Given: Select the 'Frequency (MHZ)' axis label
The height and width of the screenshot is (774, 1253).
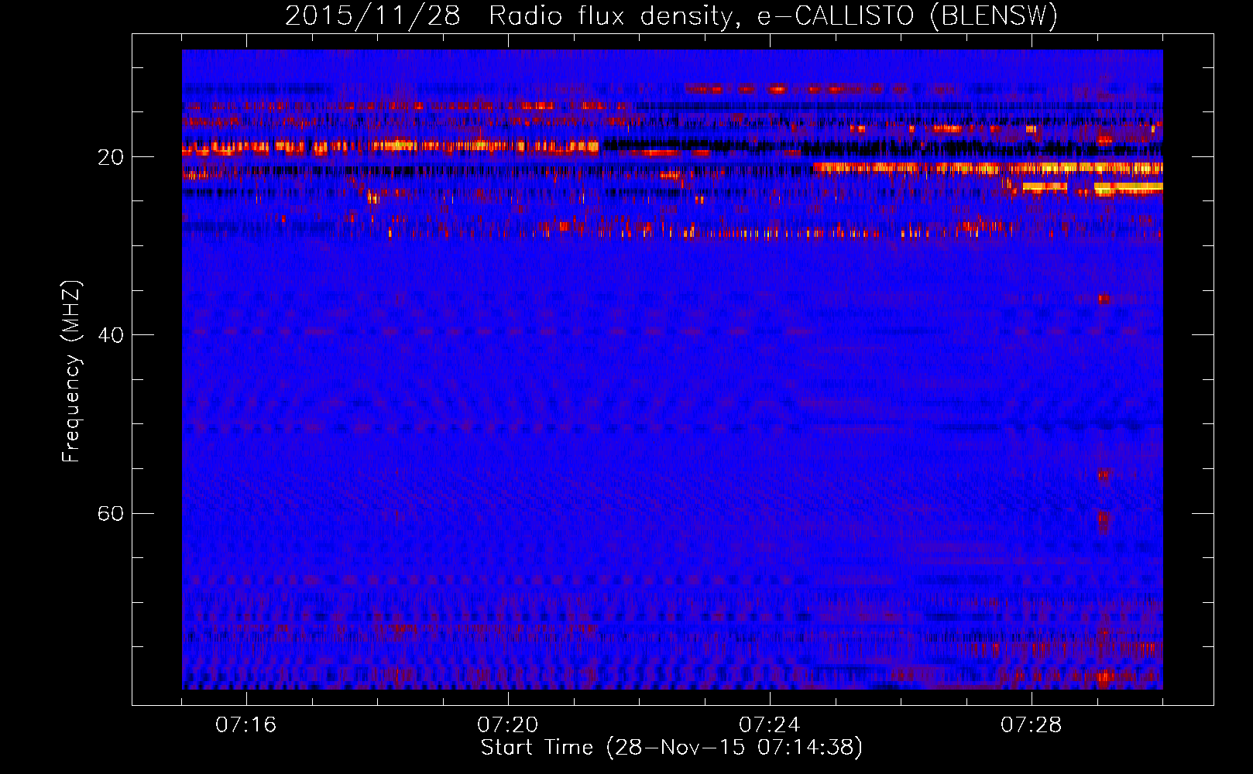Looking at the screenshot, I should pos(71,372).
